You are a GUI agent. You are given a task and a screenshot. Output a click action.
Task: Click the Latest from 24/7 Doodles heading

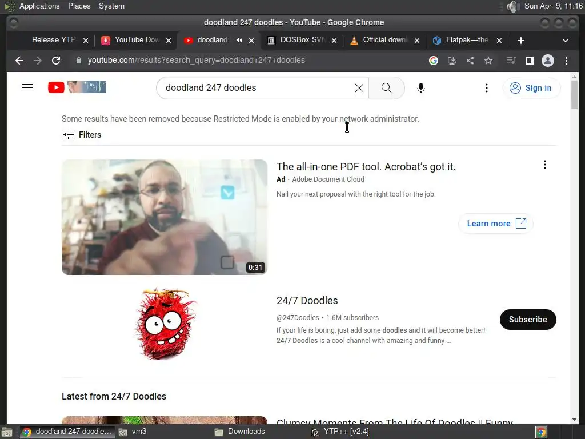[x=114, y=397]
